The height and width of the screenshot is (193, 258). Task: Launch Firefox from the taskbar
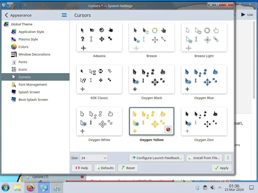[31, 187]
